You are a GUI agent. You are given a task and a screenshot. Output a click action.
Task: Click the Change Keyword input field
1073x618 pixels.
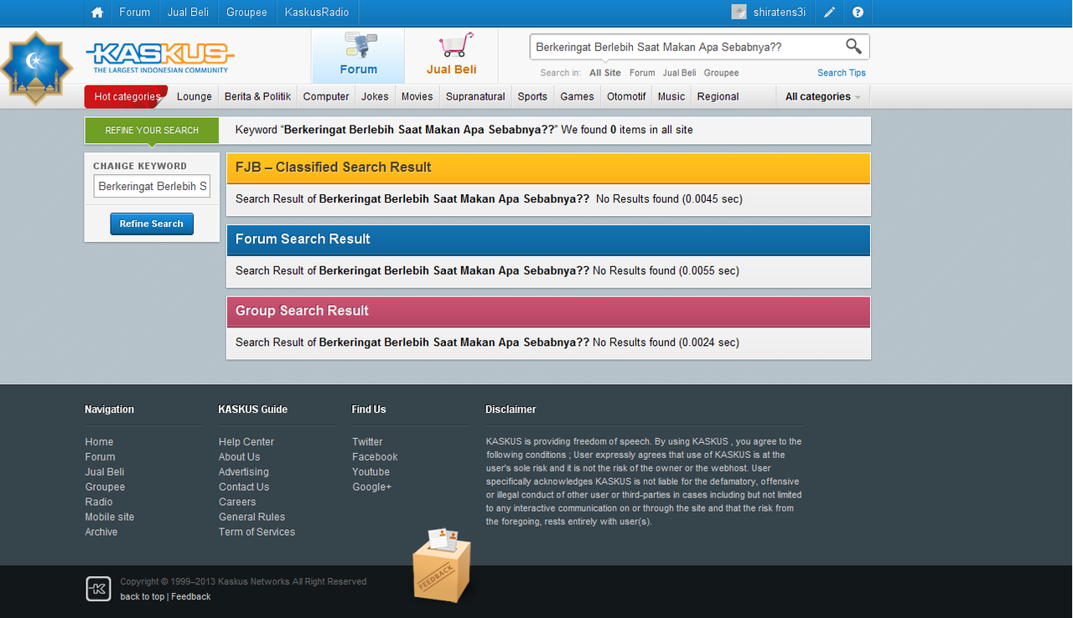tap(152, 186)
